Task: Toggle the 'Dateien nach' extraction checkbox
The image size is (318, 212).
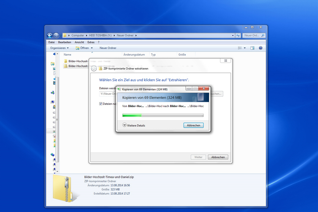Action: click(x=101, y=104)
